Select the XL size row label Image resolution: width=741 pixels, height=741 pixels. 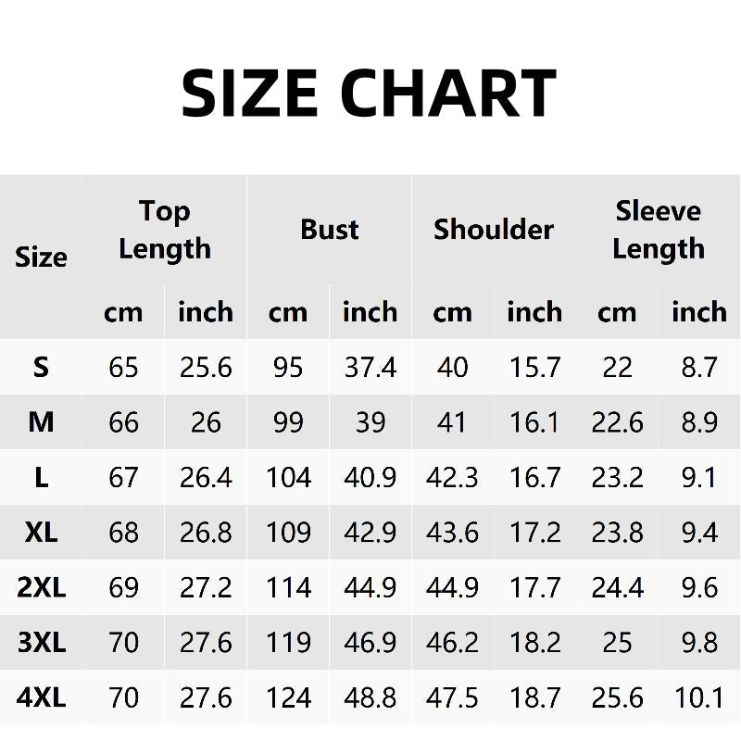pyautogui.click(x=41, y=533)
